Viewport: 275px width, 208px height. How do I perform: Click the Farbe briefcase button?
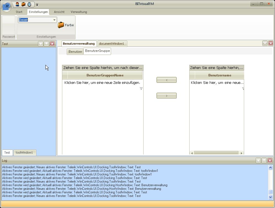coord(66,25)
